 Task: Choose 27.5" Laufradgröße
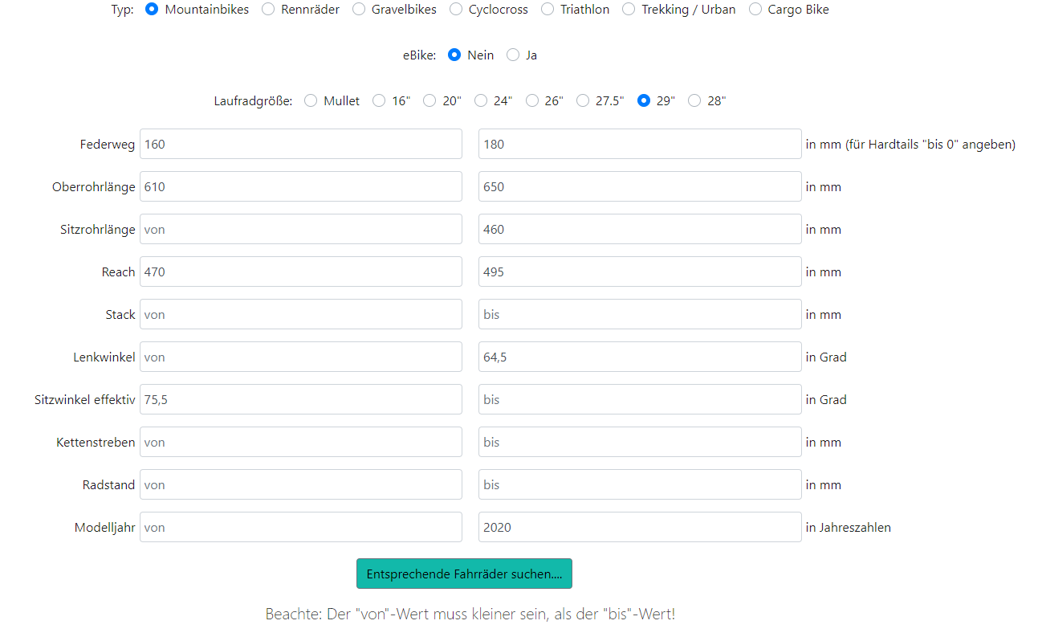point(582,101)
